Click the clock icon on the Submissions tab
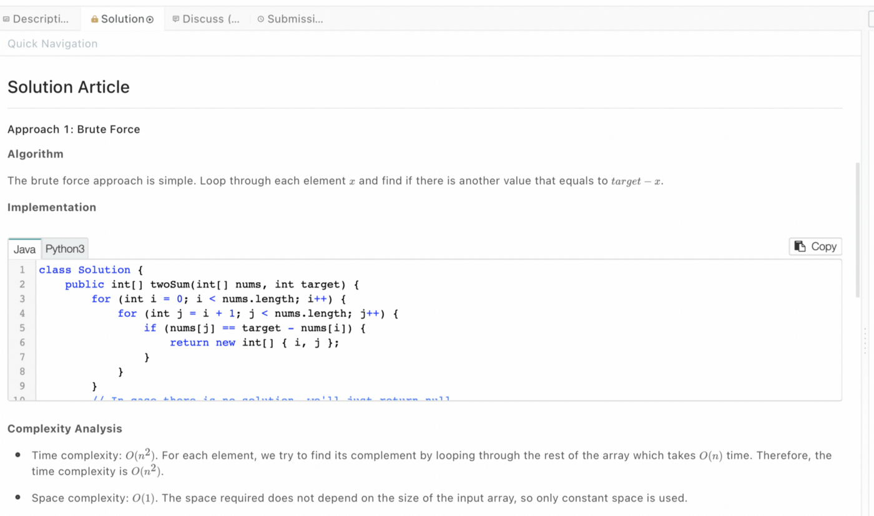The height and width of the screenshot is (516, 874). pyautogui.click(x=260, y=19)
